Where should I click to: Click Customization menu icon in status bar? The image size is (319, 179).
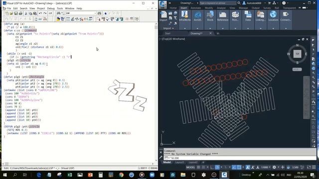(314, 167)
